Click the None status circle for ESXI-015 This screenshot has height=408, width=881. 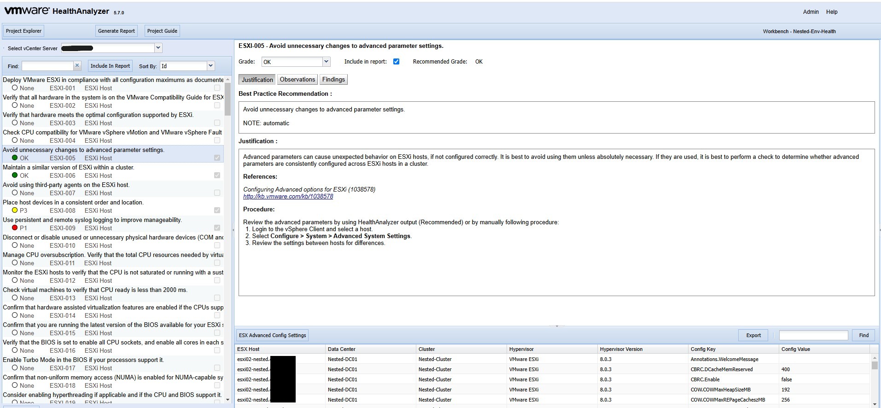point(15,333)
